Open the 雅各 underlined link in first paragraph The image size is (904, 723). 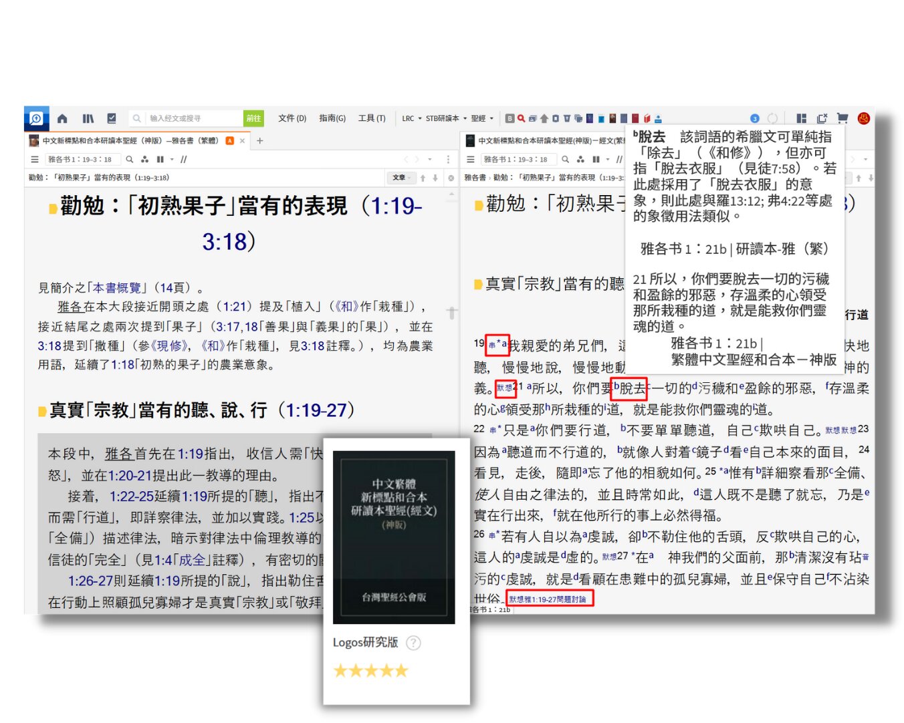70,307
